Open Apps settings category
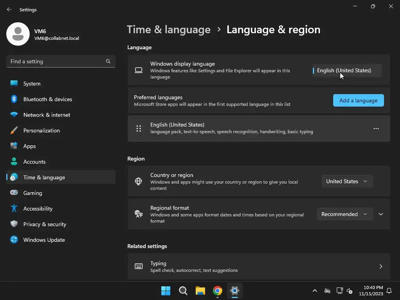 pos(61,146)
